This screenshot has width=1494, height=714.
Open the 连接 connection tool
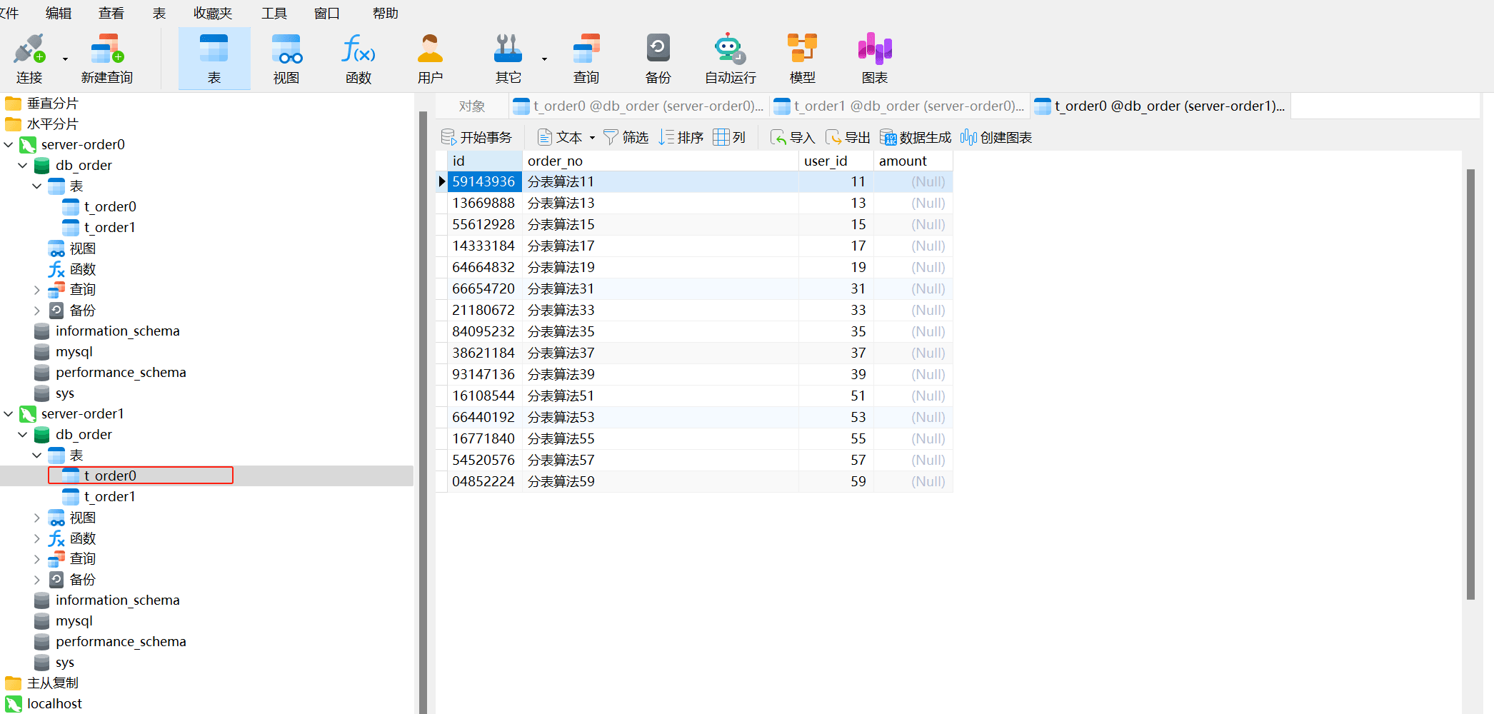[x=29, y=59]
